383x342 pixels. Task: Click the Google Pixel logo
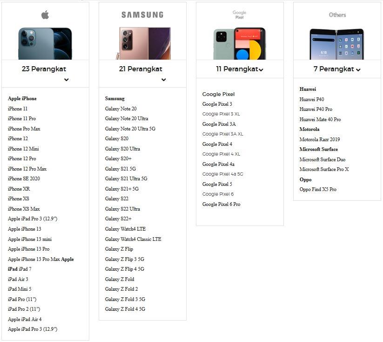pyautogui.click(x=239, y=15)
